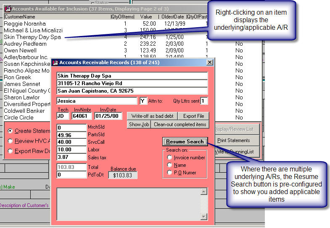The width and height of the screenshot is (330, 228).
Task: Click the notes scrollbar down arrow
Action: coord(204,216)
